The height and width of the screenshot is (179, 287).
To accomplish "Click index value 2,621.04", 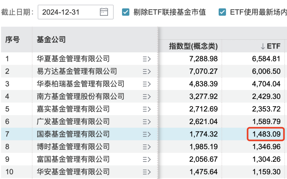I will [x=203, y=121].
